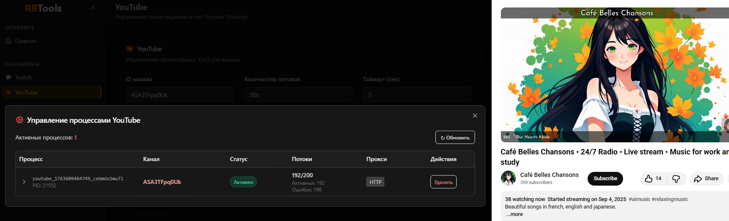Screen dimensions: 729x221
Task: Click the Обновить refresh button
Action: coord(455,137)
